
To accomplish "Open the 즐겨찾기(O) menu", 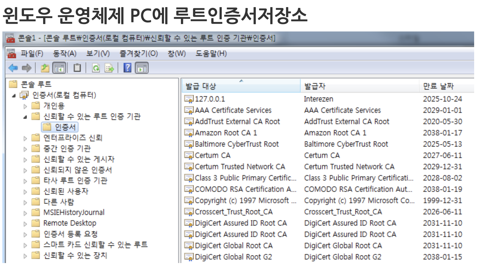I will (x=138, y=53).
